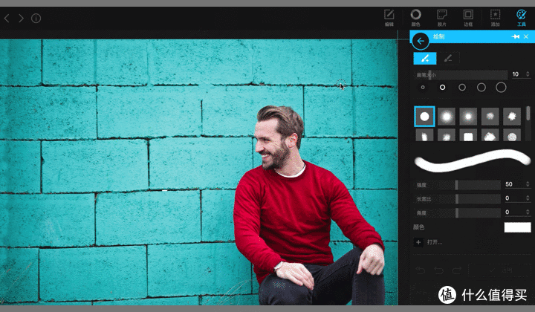Pin the 绘制 drawing panel
Screen dimensions: 535x312
[x=515, y=36]
